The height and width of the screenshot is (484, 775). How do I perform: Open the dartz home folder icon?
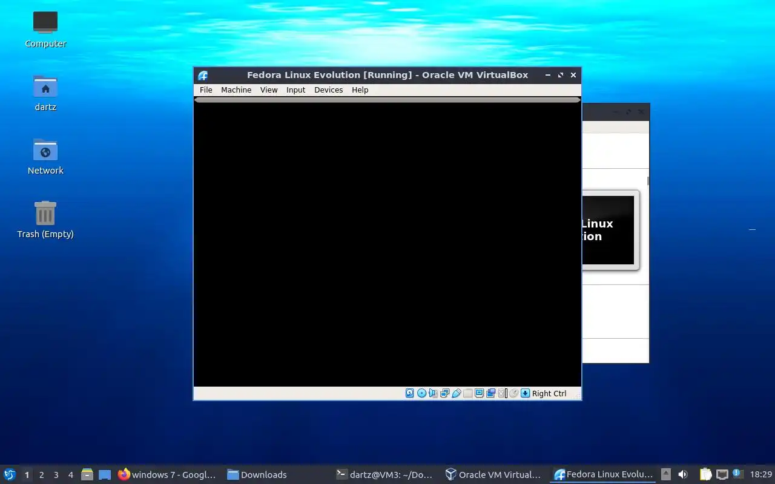click(45, 93)
